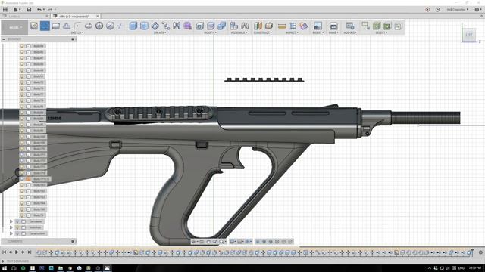The width and height of the screenshot is (485, 272).
Task: Click the Insert image/canvas icon
Action: click(x=318, y=26)
